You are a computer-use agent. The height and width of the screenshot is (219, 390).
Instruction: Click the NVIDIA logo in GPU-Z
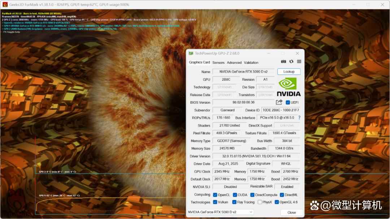click(x=289, y=87)
